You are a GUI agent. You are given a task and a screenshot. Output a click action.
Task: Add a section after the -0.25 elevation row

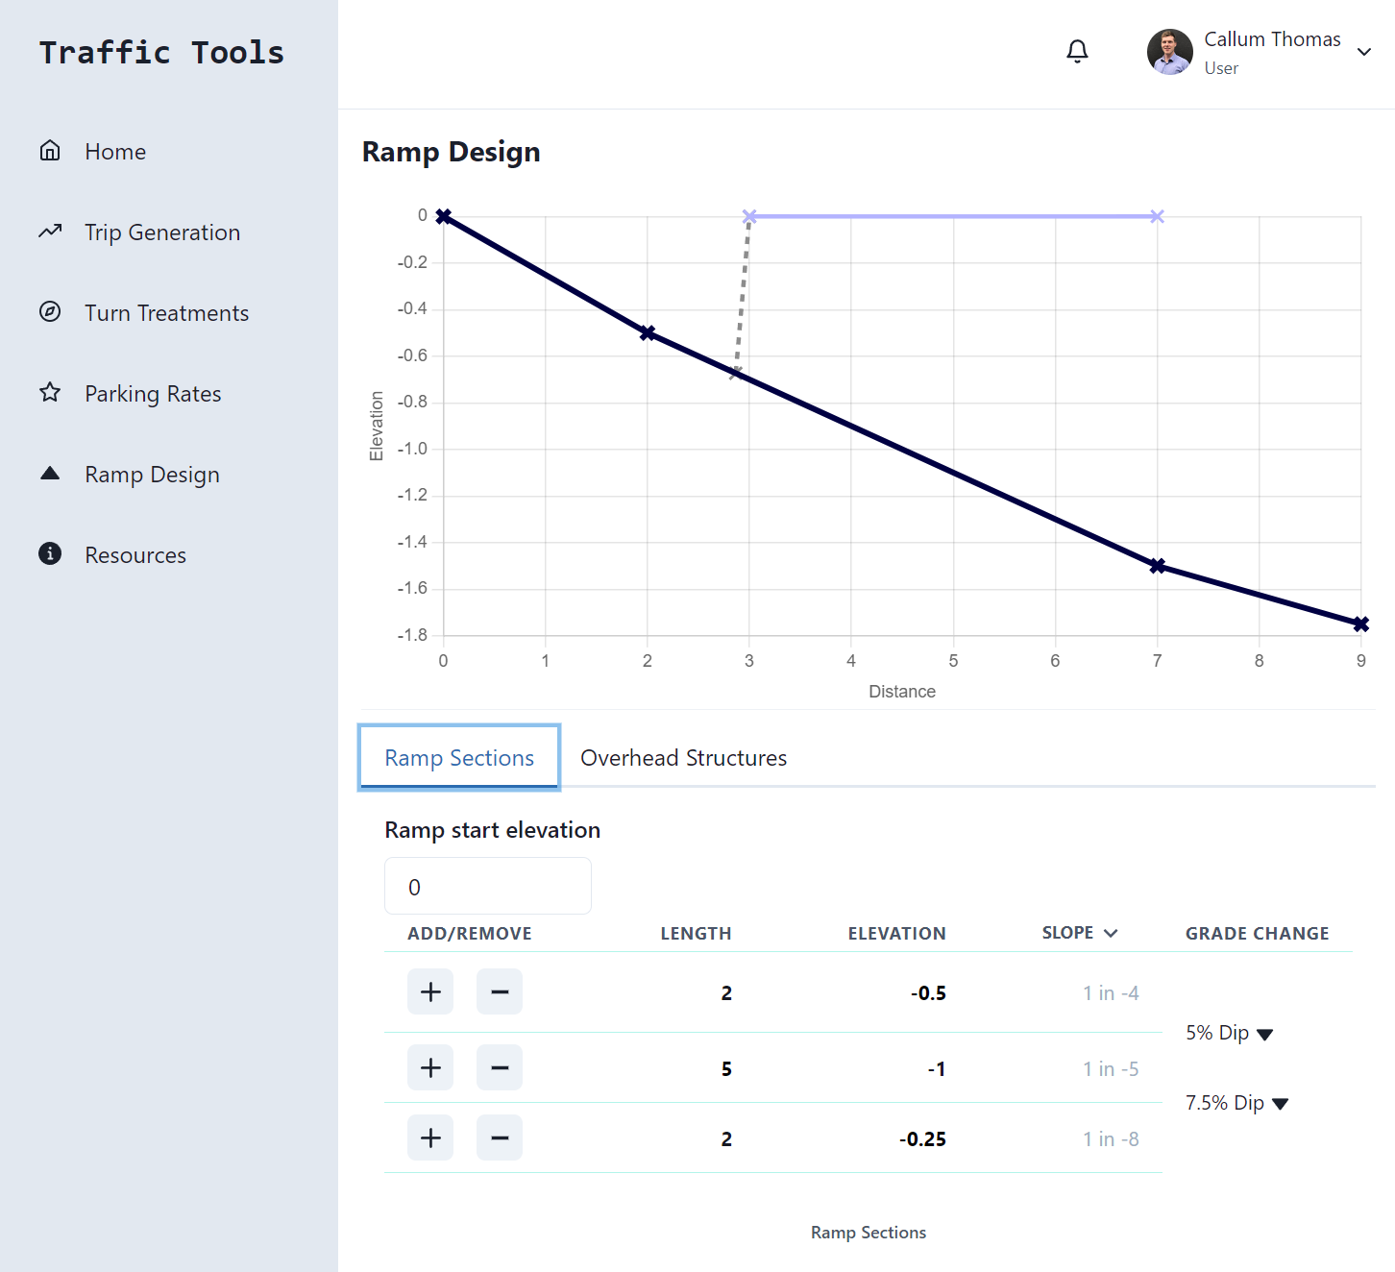click(x=430, y=1137)
